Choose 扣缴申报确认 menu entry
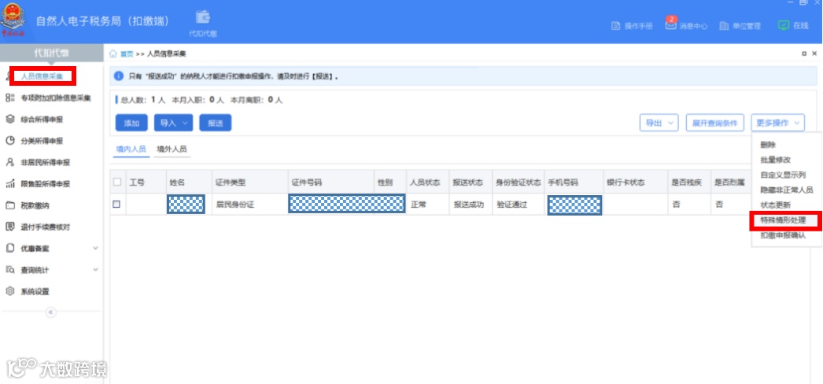Viewport: 823px width, 384px height. pos(783,236)
